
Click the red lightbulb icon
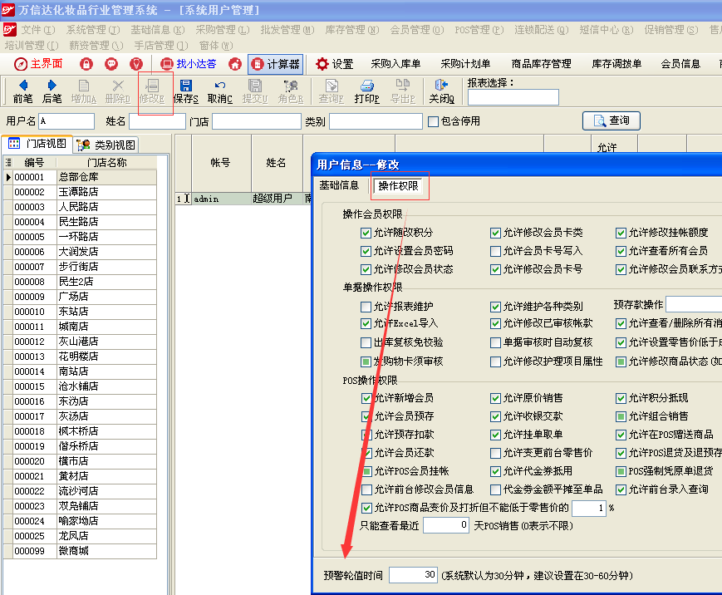tap(135, 63)
